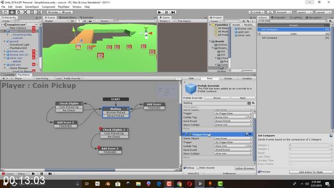Switch to the Variables tab

[x=247, y=78]
